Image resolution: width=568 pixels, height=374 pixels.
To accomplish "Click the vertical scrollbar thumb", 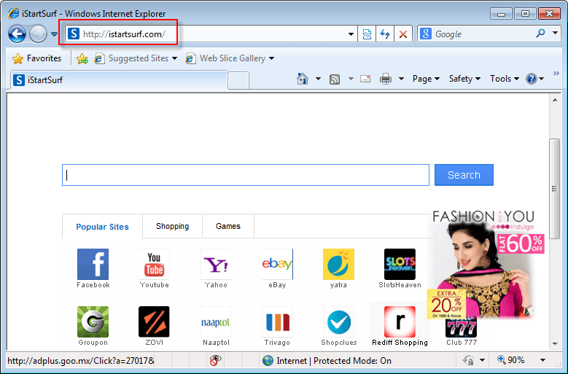I will (555, 189).
